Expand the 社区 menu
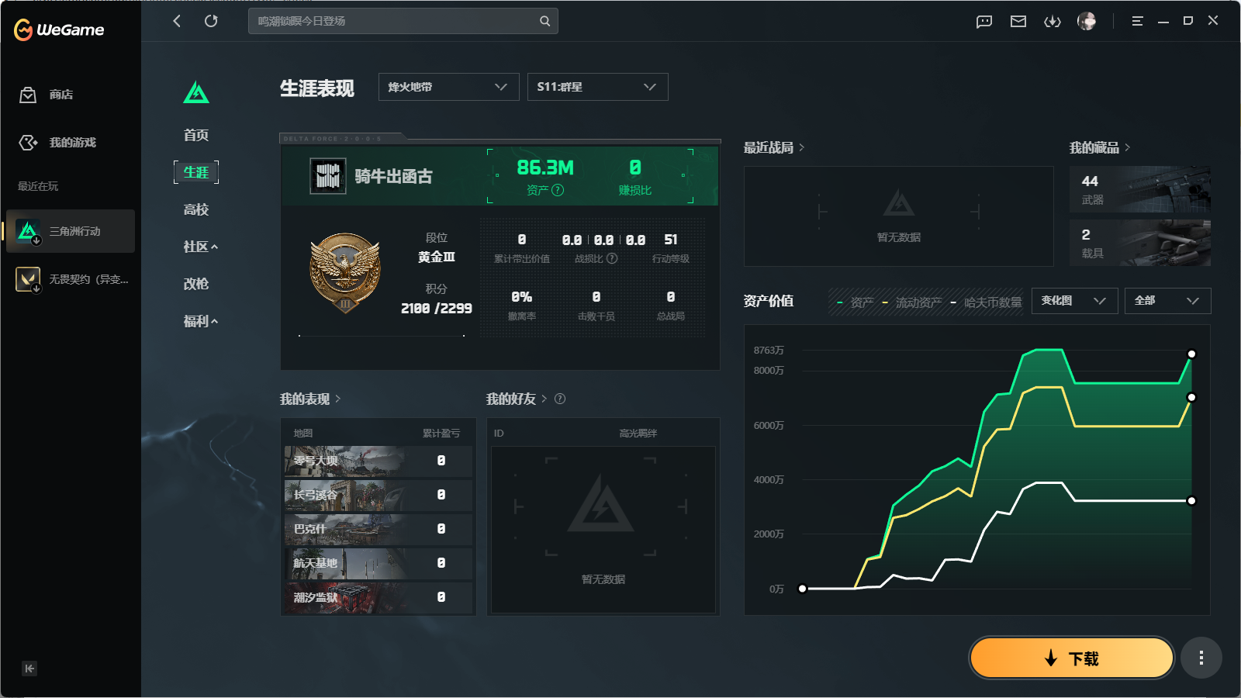The image size is (1241, 698). [x=200, y=247]
